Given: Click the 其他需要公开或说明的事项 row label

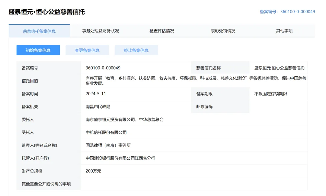Looking at the screenshot, I should coord(46,184).
